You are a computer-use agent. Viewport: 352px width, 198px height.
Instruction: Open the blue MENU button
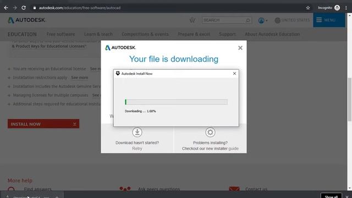(329, 20)
